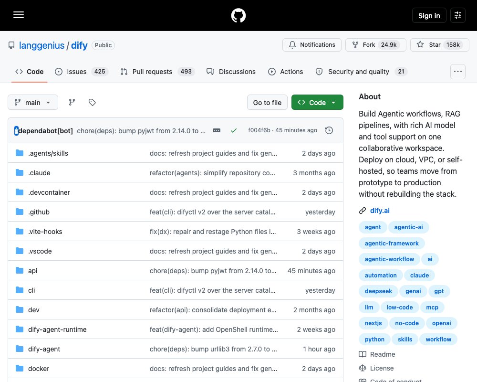
Task: Open the .agents/skills folder
Action: click(48, 153)
